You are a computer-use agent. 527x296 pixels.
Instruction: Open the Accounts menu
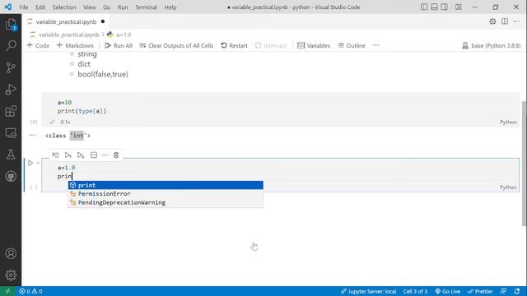pos(11,253)
